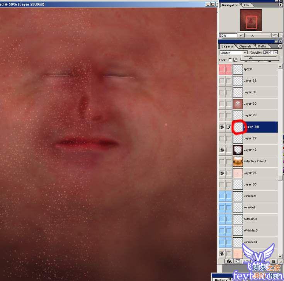The height and width of the screenshot is (281, 284).
Task: Click the Layer 25 thumbnail
Action: pos(238,173)
